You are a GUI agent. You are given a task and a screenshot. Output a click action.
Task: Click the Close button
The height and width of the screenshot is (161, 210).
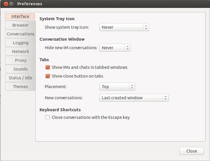pos(192,151)
